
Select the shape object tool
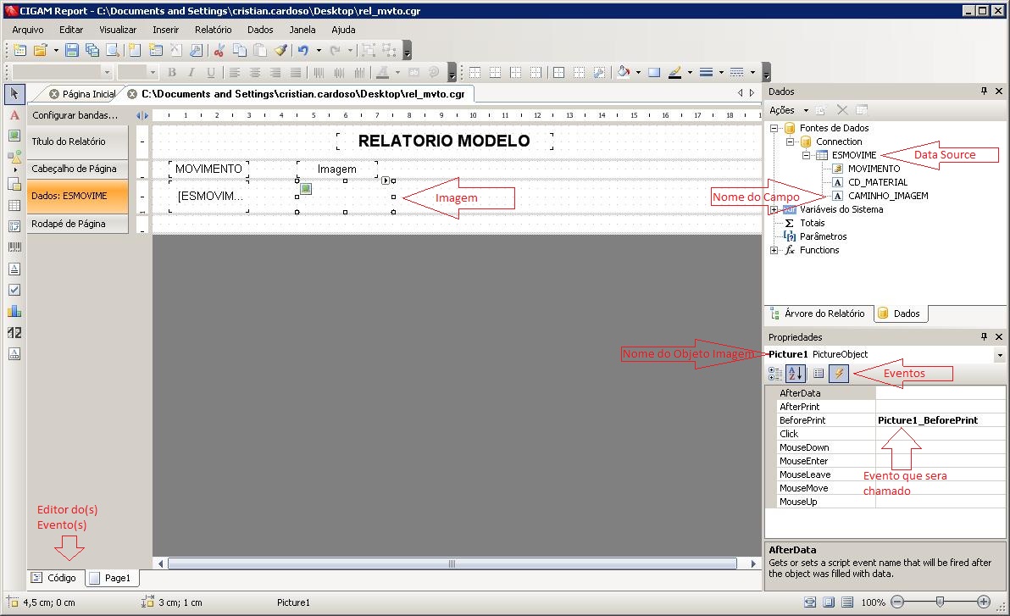pyautogui.click(x=14, y=157)
